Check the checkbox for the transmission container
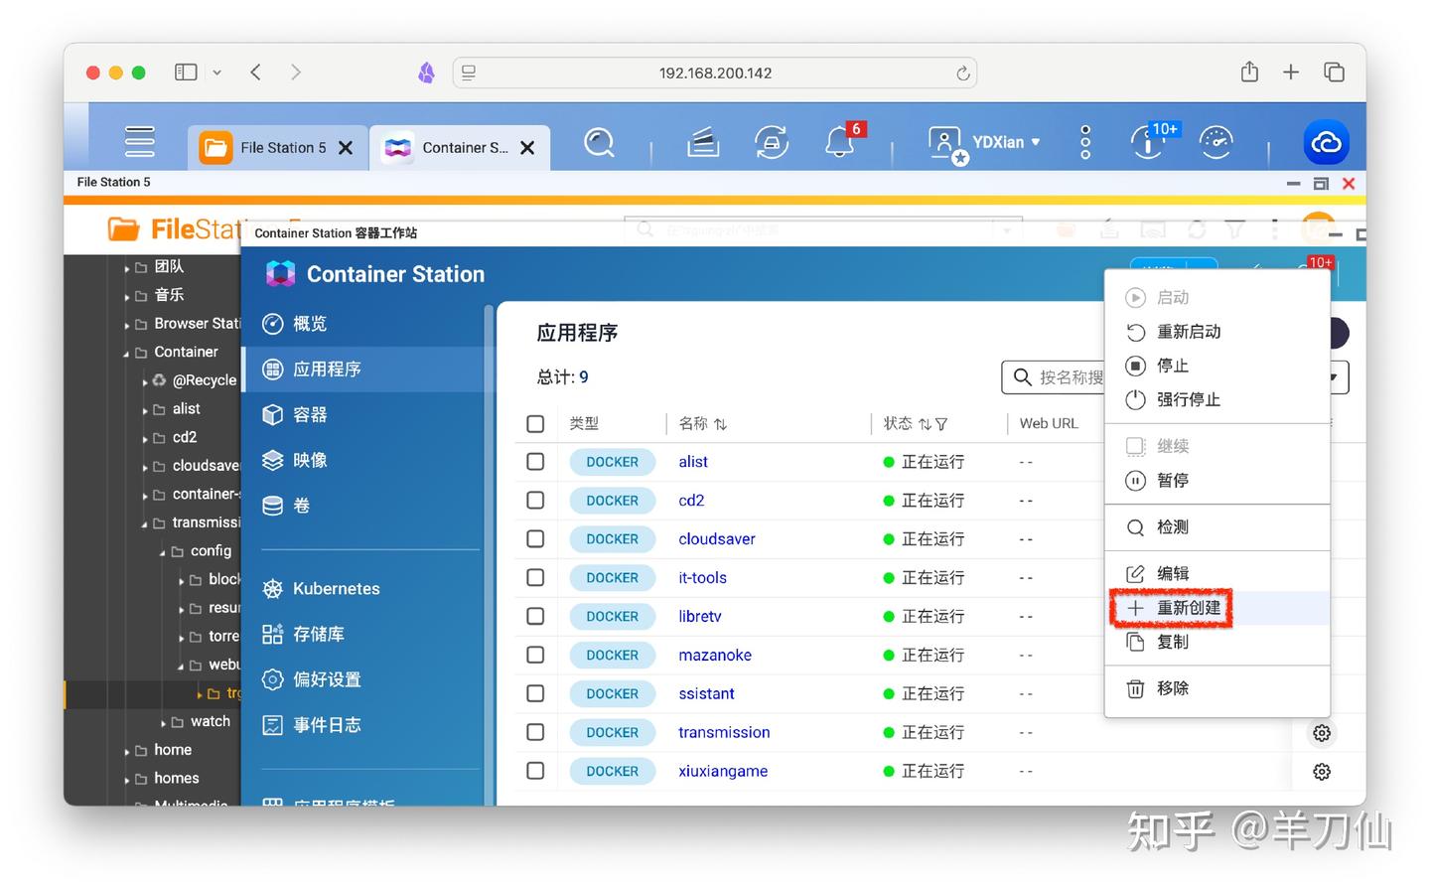This screenshot has width=1430, height=890. pos(535,732)
